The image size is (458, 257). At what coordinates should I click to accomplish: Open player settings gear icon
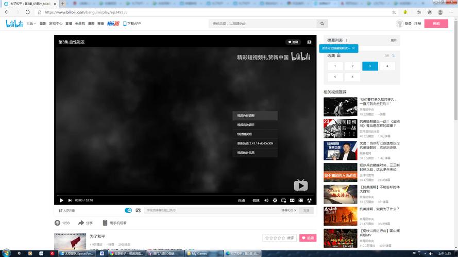tap(275, 200)
